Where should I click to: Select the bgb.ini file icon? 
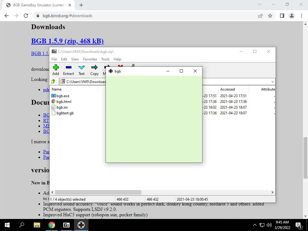tap(54, 107)
